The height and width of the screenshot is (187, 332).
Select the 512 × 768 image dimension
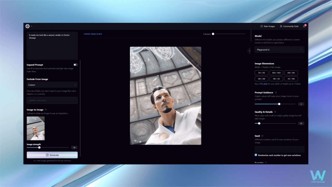(291, 79)
